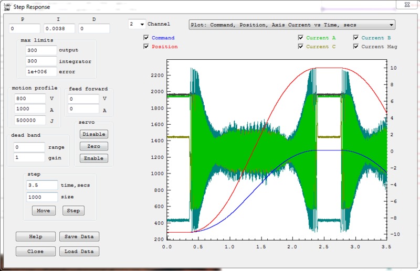Click the Step button
This screenshot has height=271, width=420.
[x=73, y=211]
